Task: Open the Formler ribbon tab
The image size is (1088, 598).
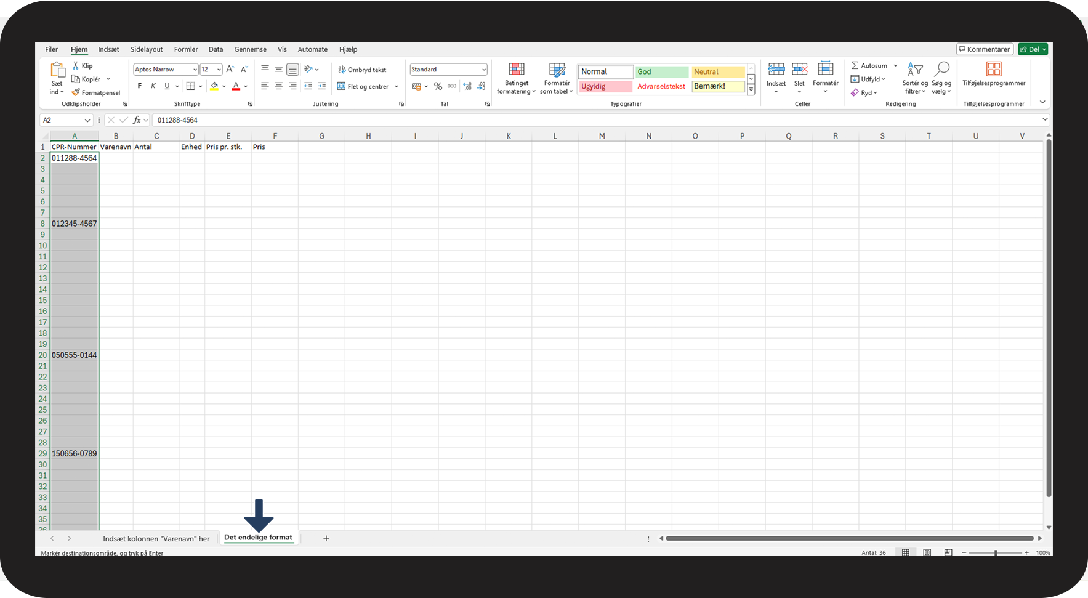Action: (186, 49)
